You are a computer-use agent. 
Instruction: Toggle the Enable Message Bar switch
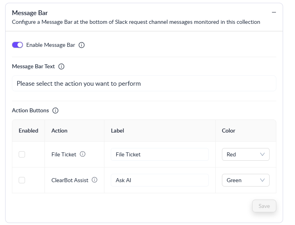[x=17, y=45]
